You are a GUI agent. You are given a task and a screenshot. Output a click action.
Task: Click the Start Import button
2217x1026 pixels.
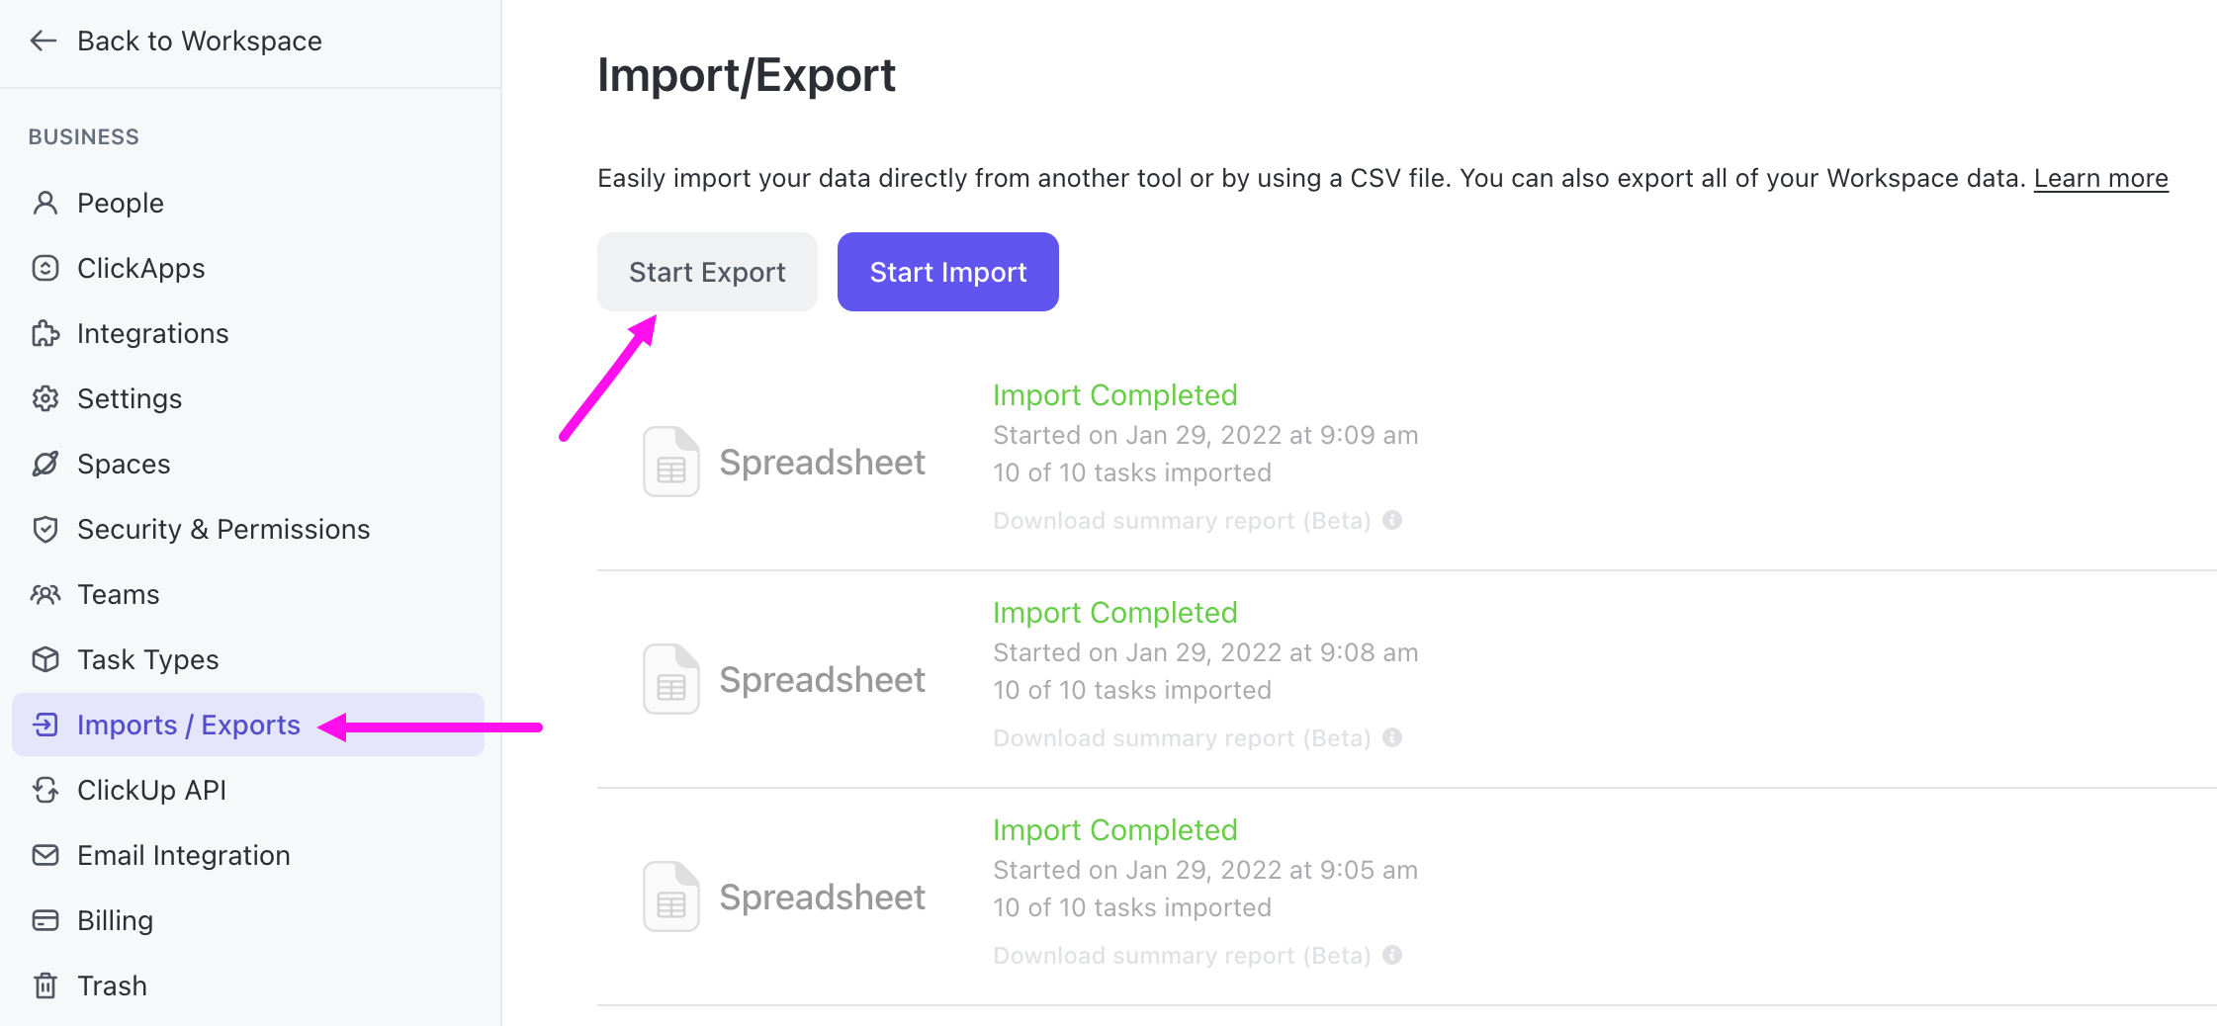tap(947, 272)
